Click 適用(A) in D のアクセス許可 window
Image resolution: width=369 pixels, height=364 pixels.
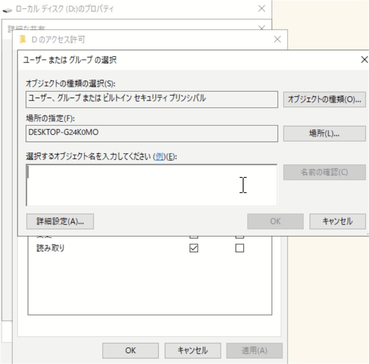coord(254,351)
